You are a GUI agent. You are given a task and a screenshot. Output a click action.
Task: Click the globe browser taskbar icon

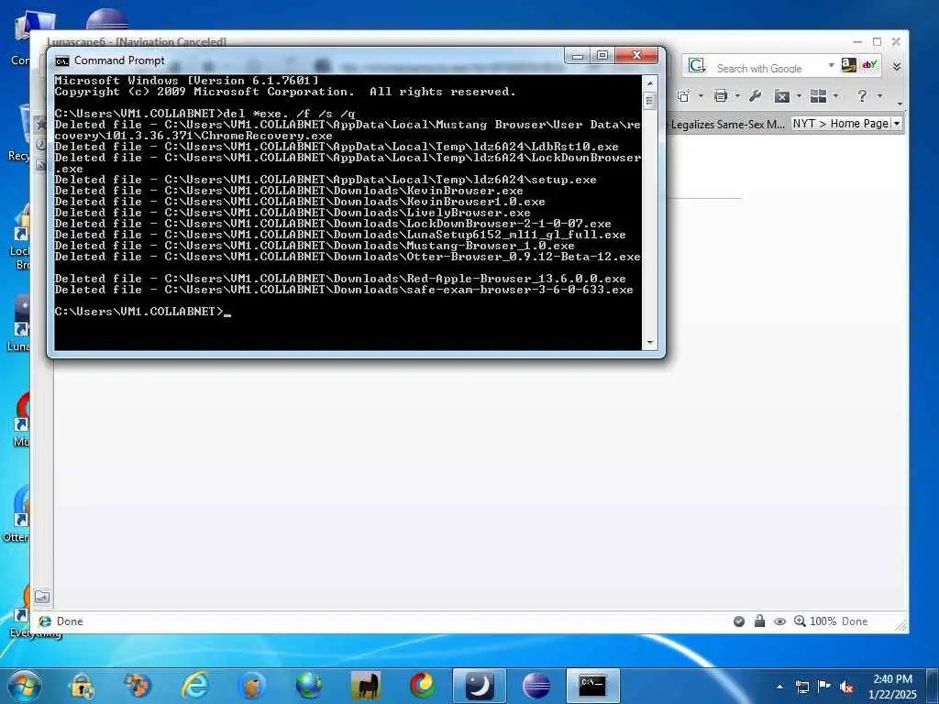tap(308, 686)
